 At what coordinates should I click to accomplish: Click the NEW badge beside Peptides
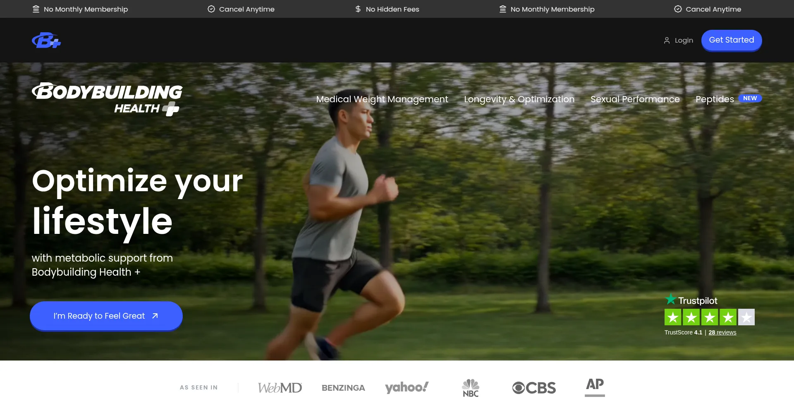tap(750, 98)
